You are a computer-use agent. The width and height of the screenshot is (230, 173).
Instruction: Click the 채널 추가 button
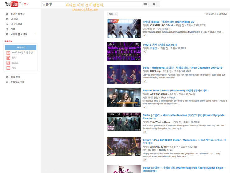pyautogui.click(x=21, y=47)
